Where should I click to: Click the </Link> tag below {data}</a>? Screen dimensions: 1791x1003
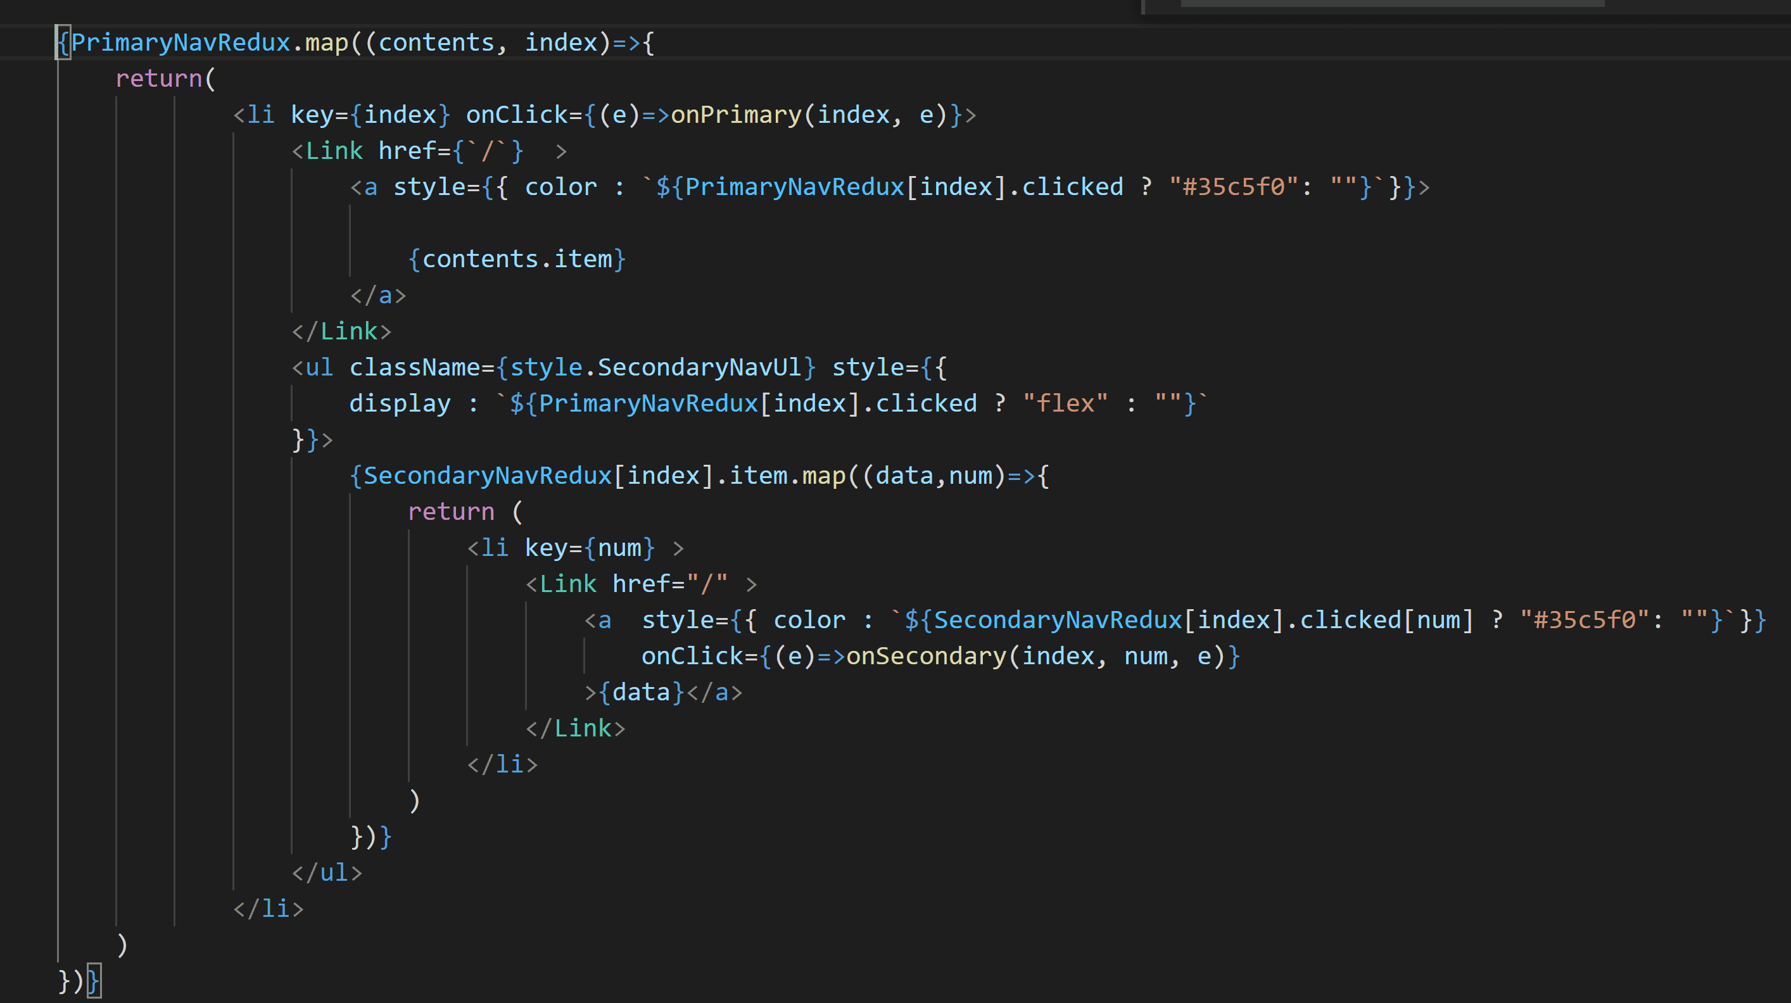pyautogui.click(x=575, y=728)
